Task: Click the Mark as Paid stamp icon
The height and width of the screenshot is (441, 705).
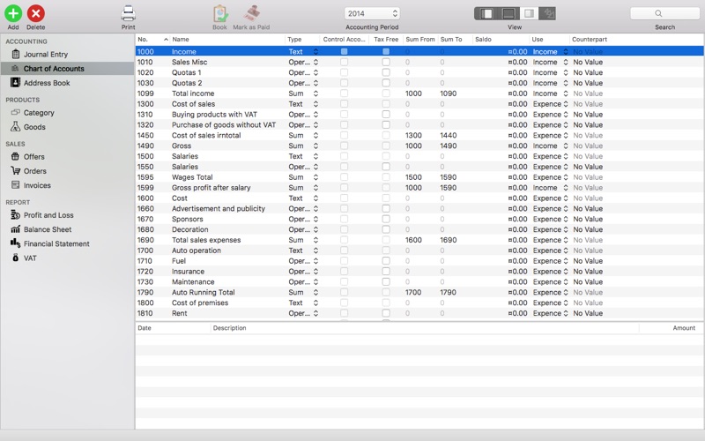Action: [252, 13]
